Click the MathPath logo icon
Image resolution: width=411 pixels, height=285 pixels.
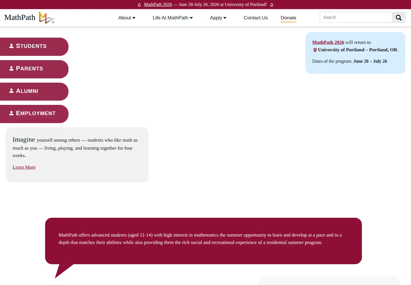[47, 18]
